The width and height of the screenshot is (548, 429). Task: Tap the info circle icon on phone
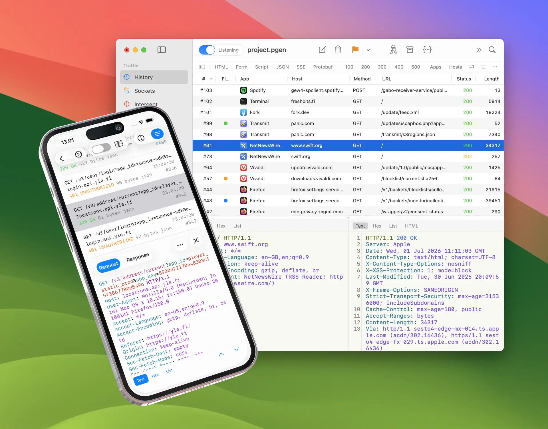pyautogui.click(x=141, y=138)
